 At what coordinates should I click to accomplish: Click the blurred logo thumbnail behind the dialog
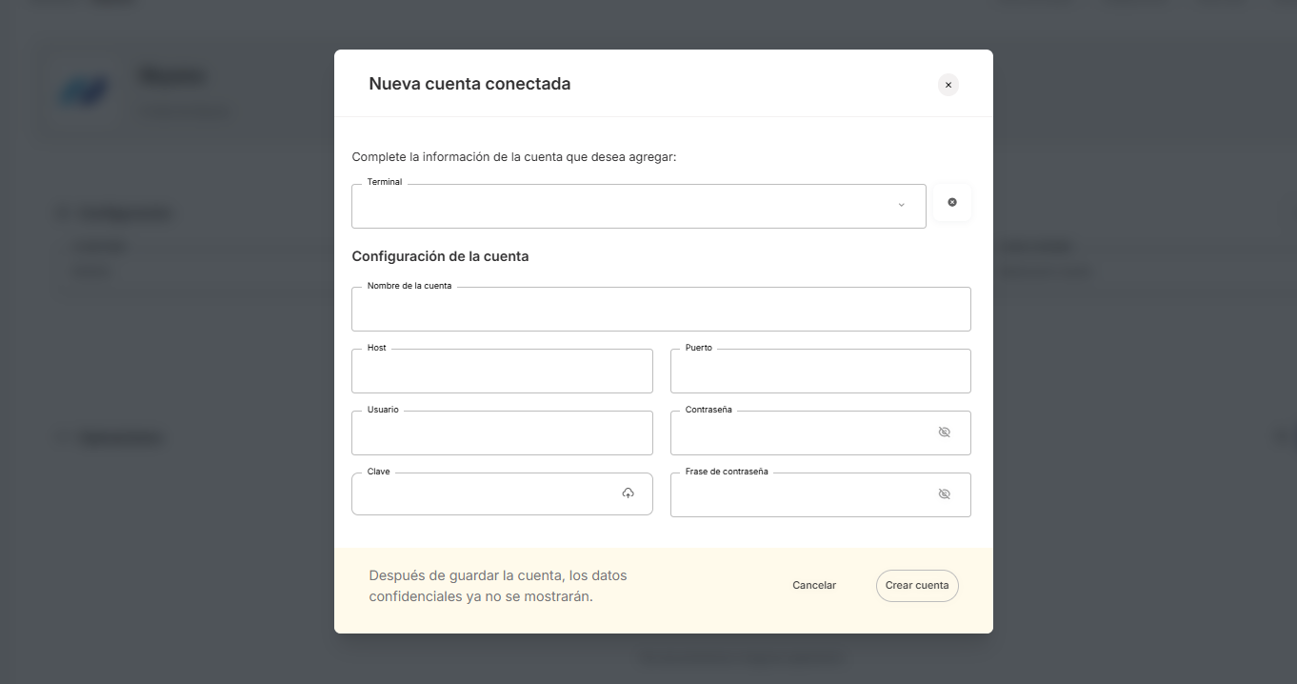click(x=84, y=91)
